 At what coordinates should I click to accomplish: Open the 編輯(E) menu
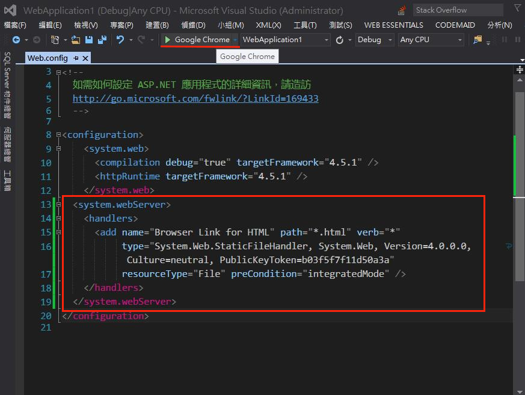[x=51, y=25]
